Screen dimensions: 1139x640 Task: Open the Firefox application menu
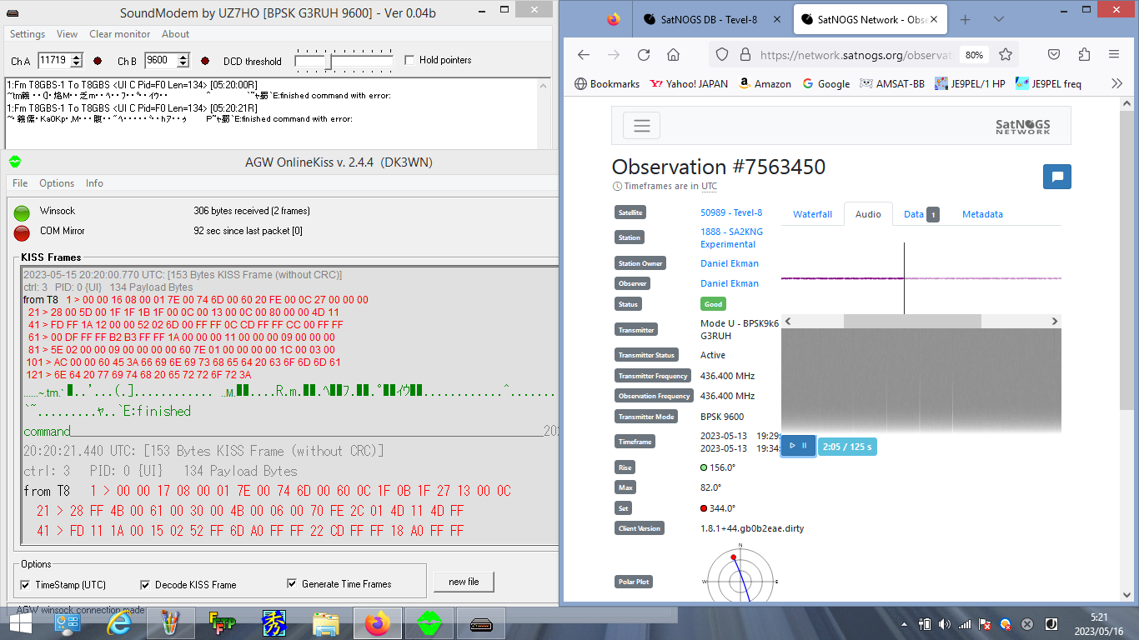pyautogui.click(x=1114, y=54)
